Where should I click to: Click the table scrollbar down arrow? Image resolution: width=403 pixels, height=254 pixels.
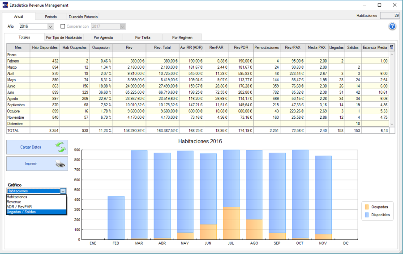(x=392, y=124)
